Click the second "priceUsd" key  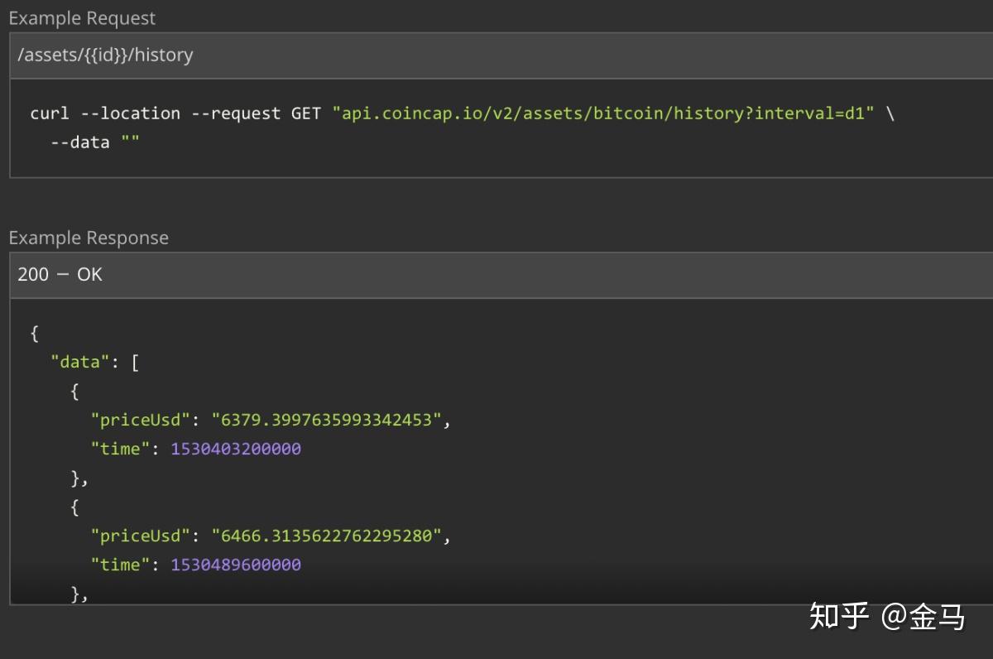tap(141, 536)
